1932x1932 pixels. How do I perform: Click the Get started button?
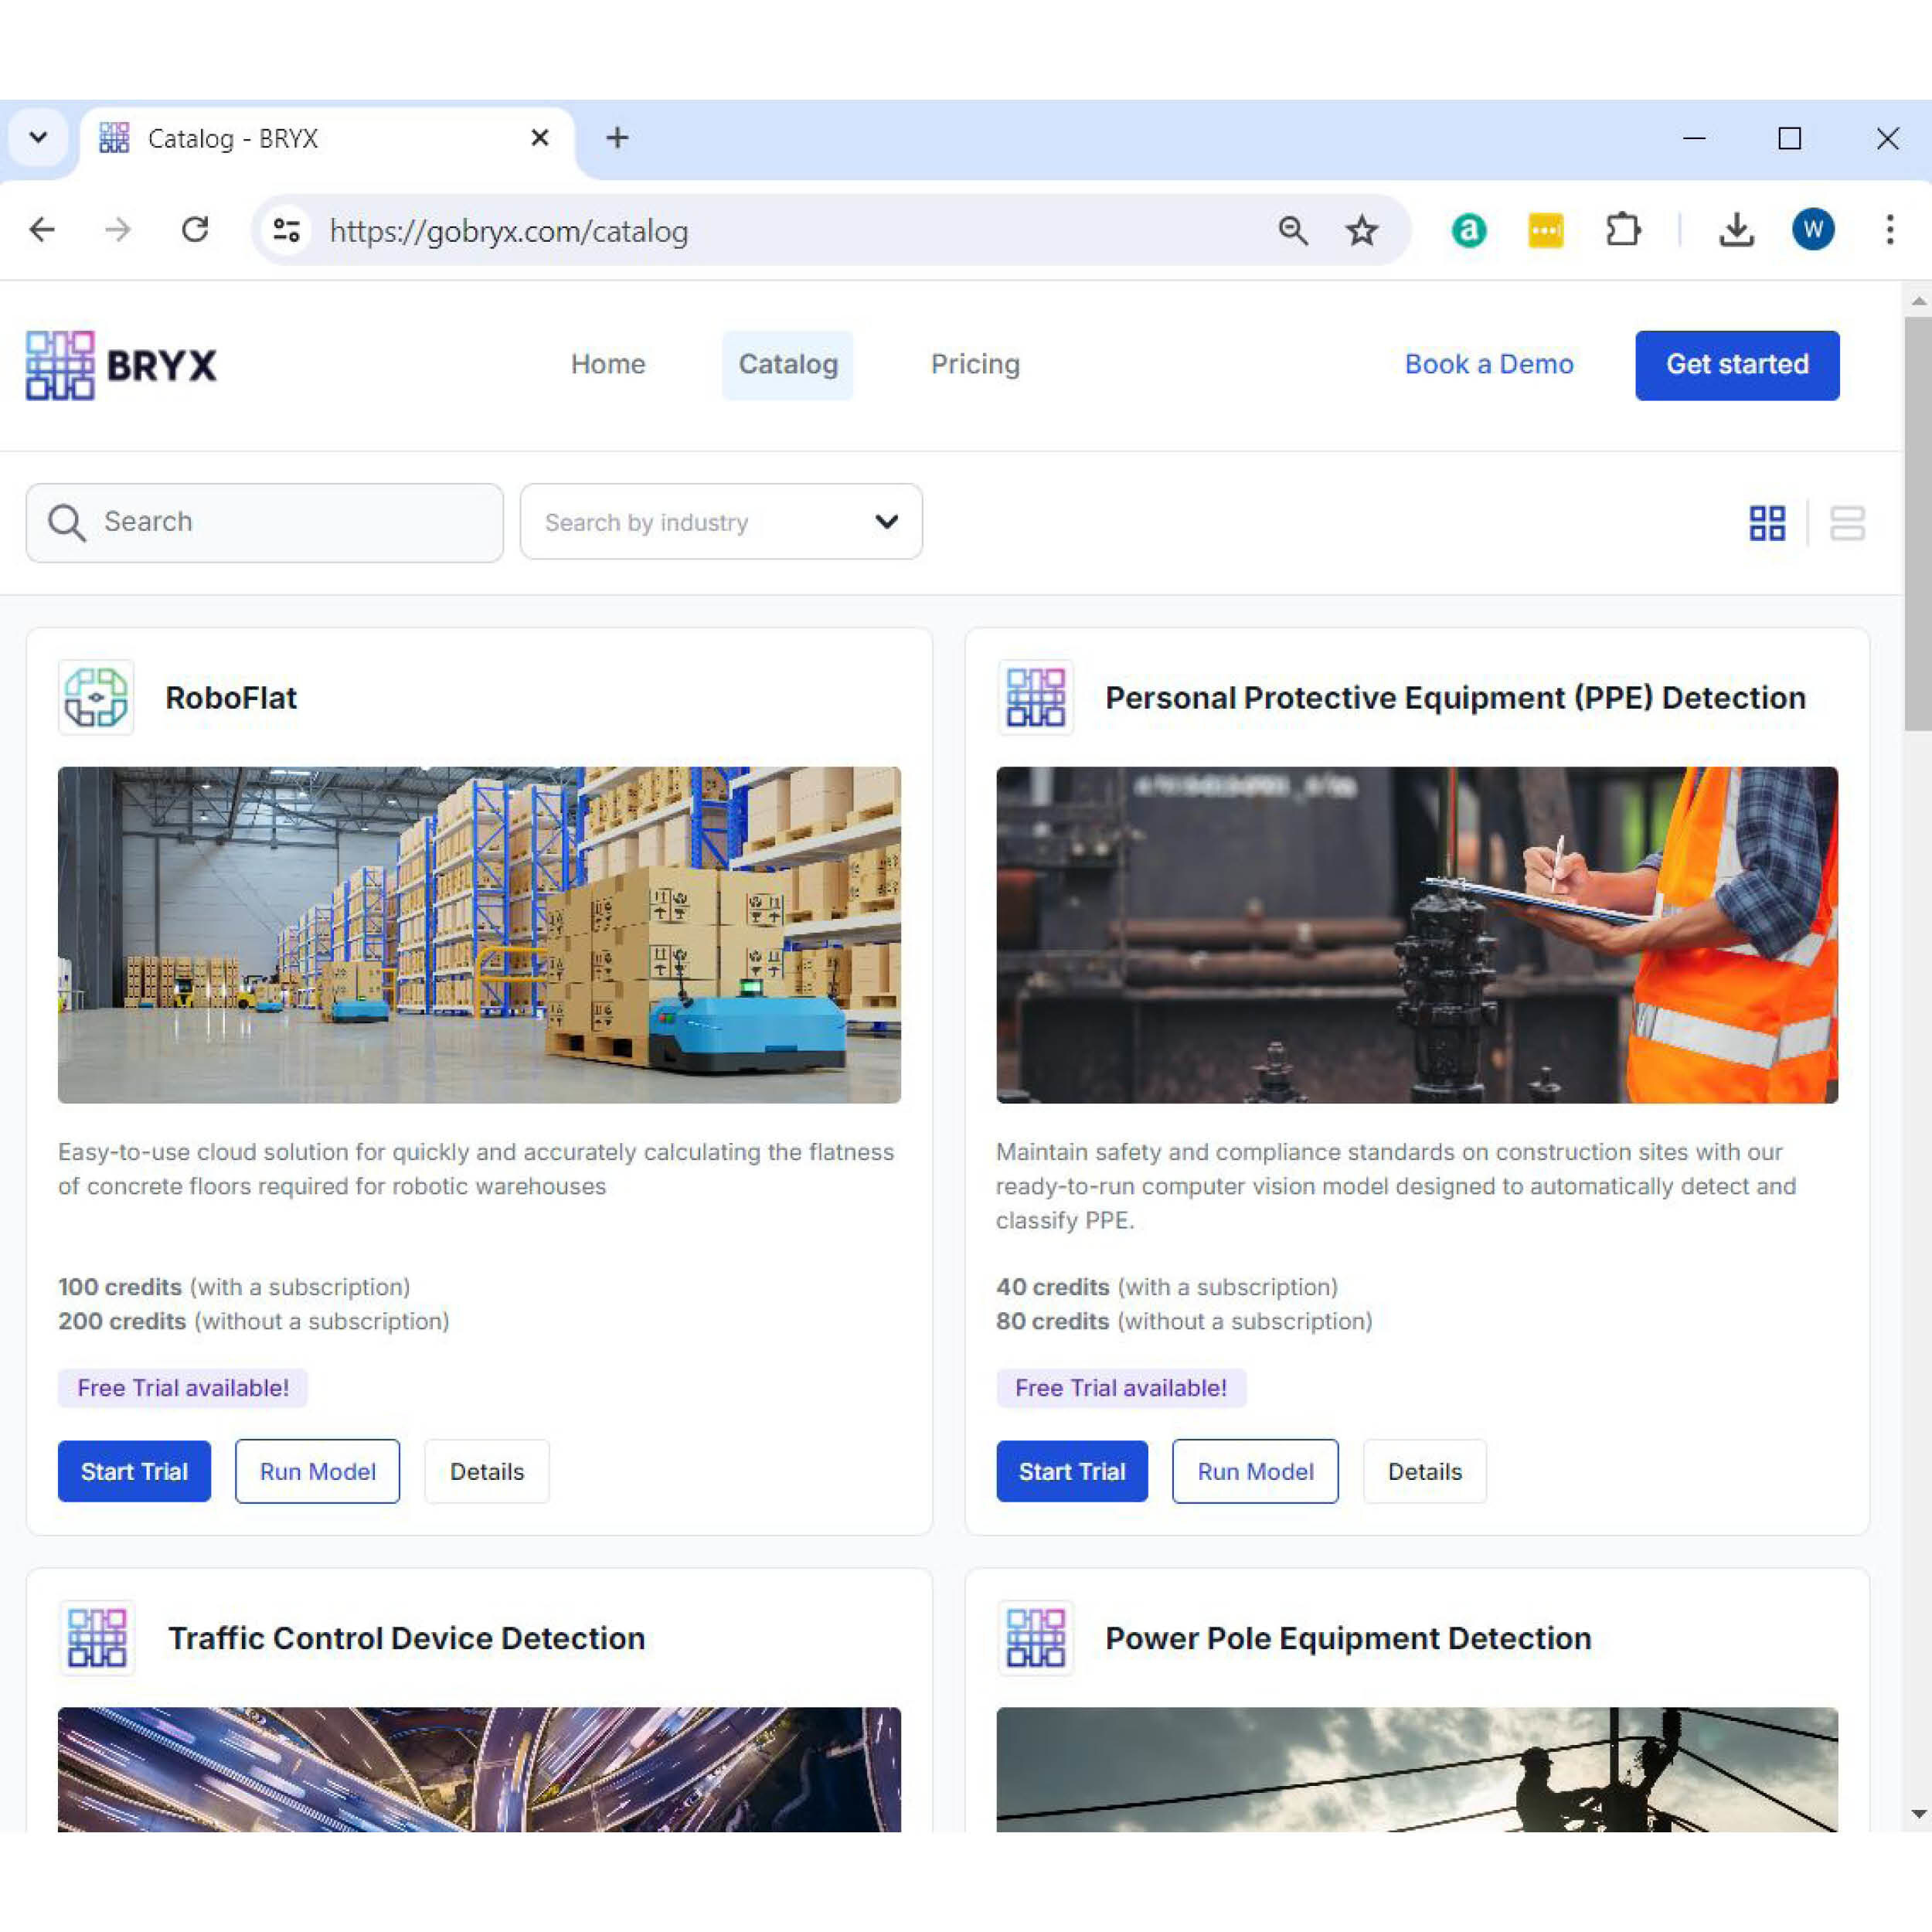coord(1737,365)
